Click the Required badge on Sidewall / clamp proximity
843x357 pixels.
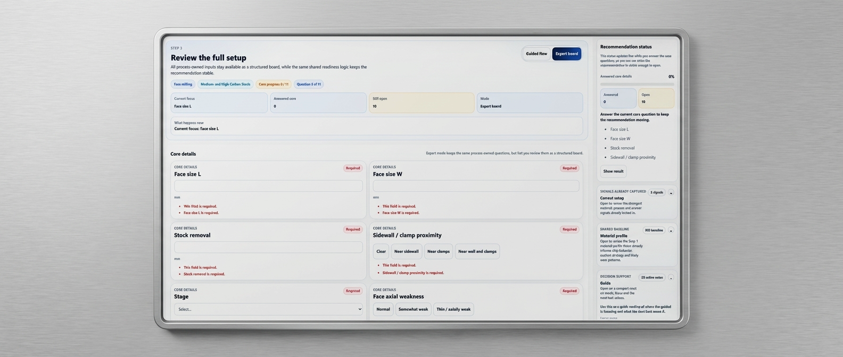pos(569,229)
